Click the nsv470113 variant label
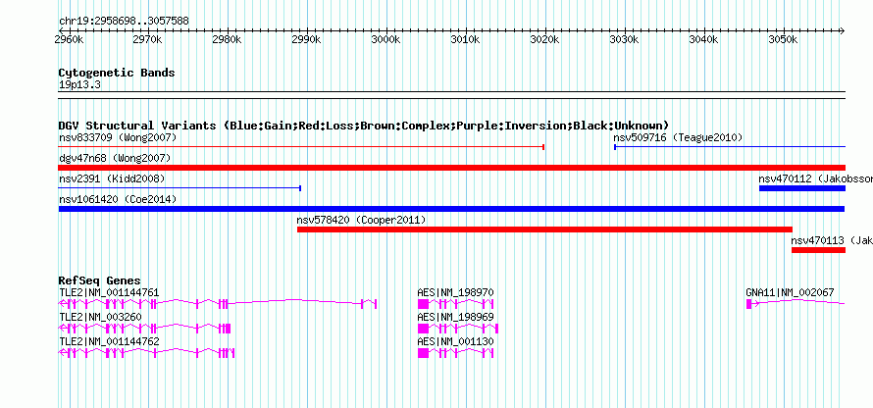 pos(831,240)
